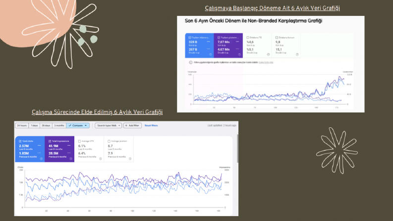Open help icon on 7,07 Mn impressions card
The height and width of the screenshot is (221, 393).
click(239, 55)
